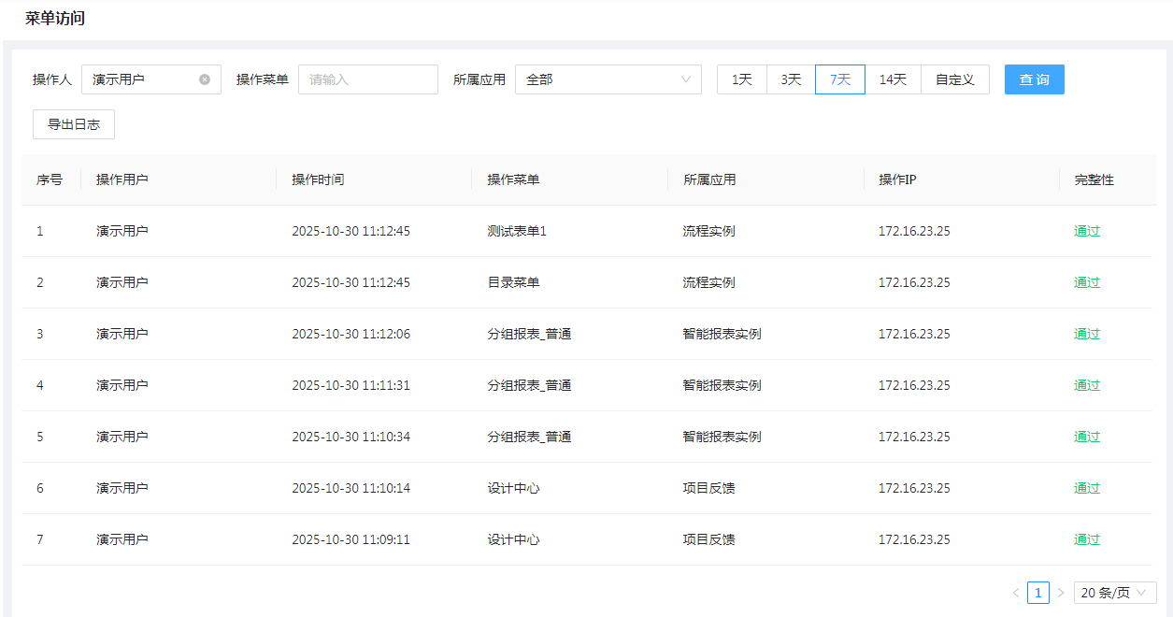This screenshot has height=617, width=1173.
Task: Open the 所属应用 dropdown showing 全部
Action: coord(608,79)
